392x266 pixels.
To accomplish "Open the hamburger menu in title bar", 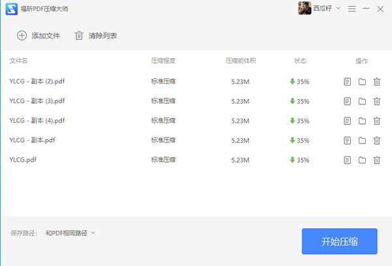I will coord(352,9).
